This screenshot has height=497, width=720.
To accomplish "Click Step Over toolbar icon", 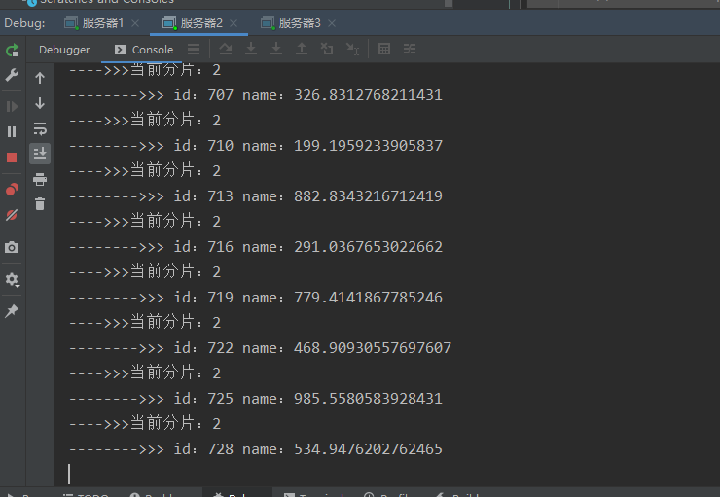I will [x=226, y=49].
